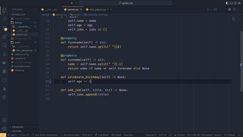Open the Remote Explorer view
Image resolution: width=243 pixels, height=137 pixels.
4,46
